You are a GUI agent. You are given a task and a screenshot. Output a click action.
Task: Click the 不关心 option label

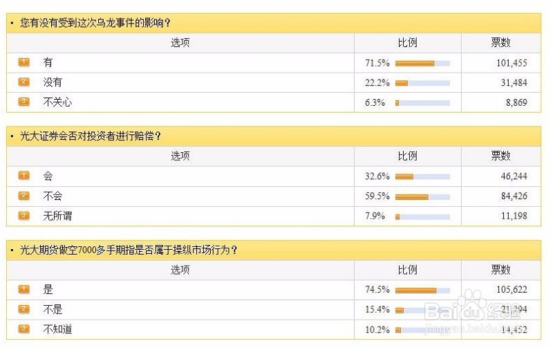pos(57,102)
